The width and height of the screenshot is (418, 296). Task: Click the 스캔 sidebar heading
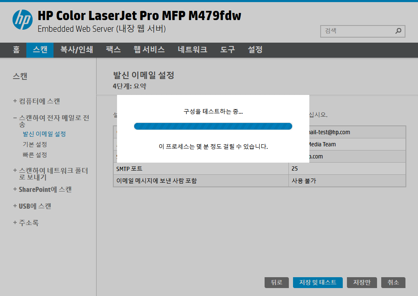coord(20,76)
